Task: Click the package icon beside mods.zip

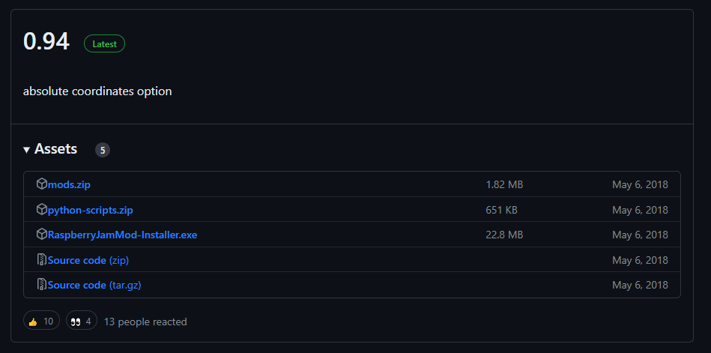Action: coord(42,184)
